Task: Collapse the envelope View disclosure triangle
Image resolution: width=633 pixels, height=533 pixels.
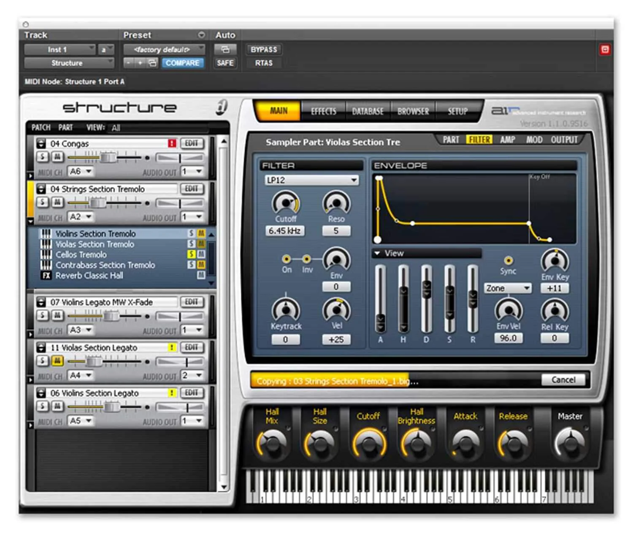Action: [x=377, y=253]
